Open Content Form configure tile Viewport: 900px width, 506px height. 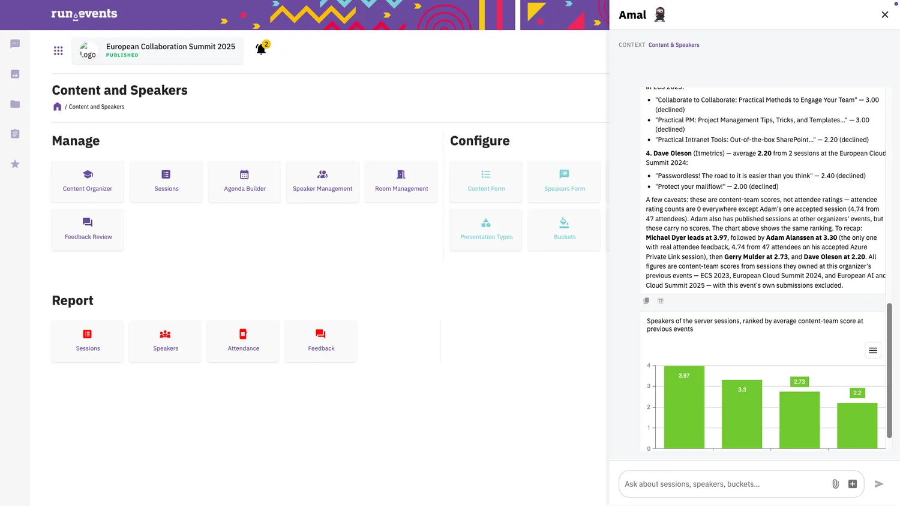pos(486,182)
